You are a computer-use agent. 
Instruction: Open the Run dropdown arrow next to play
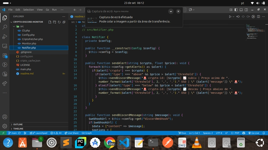tap(234, 16)
